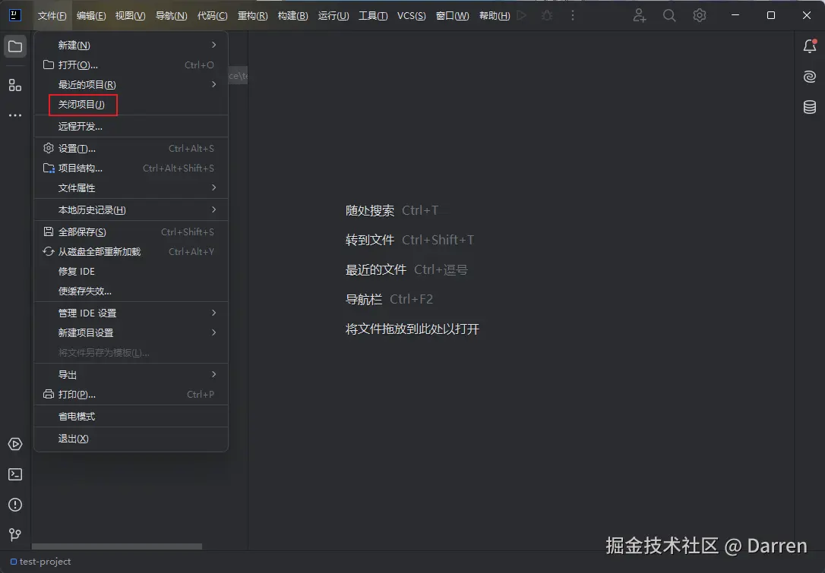Open the VCS(S) menu
825x573 pixels.
412,16
